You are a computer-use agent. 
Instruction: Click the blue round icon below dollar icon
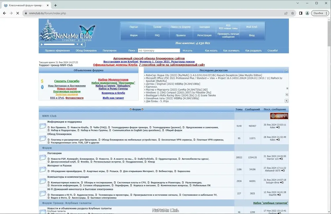point(42,87)
